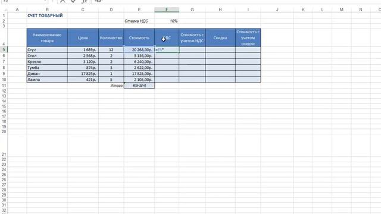Click the Цена header cell
Image resolution: width=381 pixels, height=214 pixels.
83,37
